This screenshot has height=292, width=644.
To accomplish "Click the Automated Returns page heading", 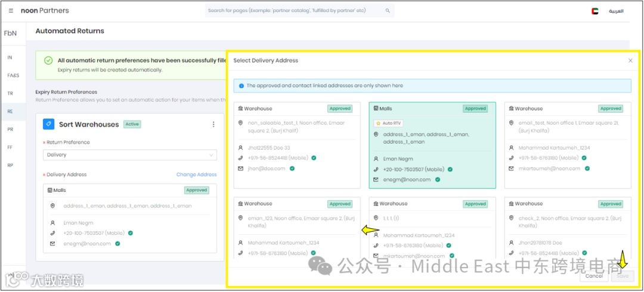I will (70, 31).
